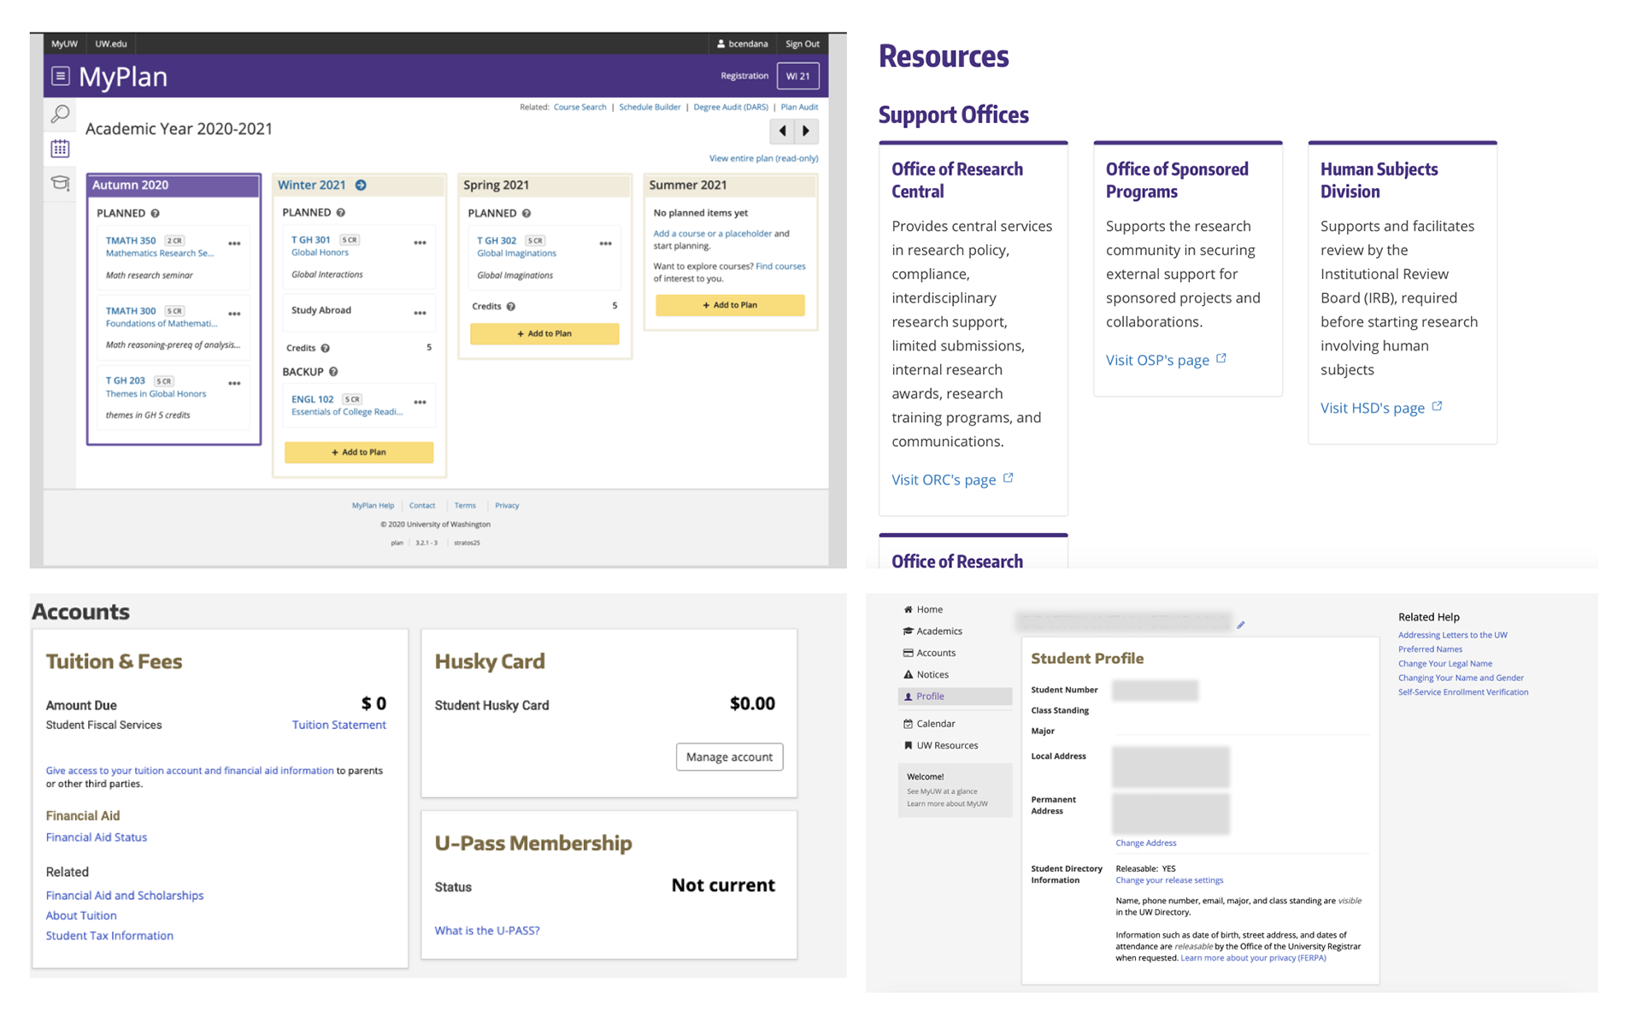The height and width of the screenshot is (1029, 1641).
Task: Click See MyUW at a glance link
Action: pyautogui.click(x=942, y=791)
